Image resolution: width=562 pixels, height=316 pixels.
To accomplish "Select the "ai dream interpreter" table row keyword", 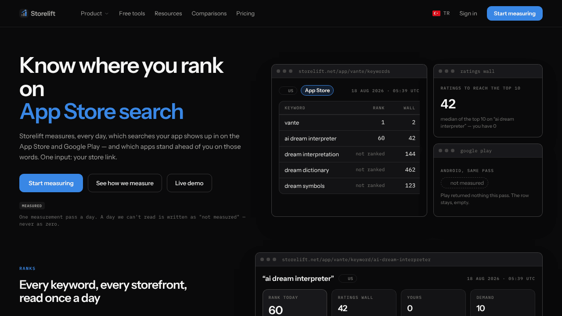I will 310,139.
